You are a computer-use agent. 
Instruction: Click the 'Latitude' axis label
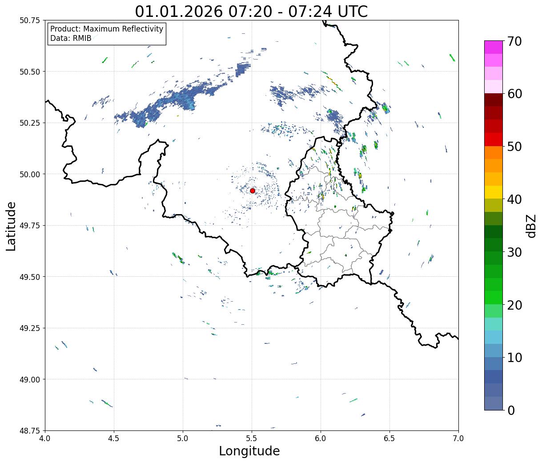[11, 226]
